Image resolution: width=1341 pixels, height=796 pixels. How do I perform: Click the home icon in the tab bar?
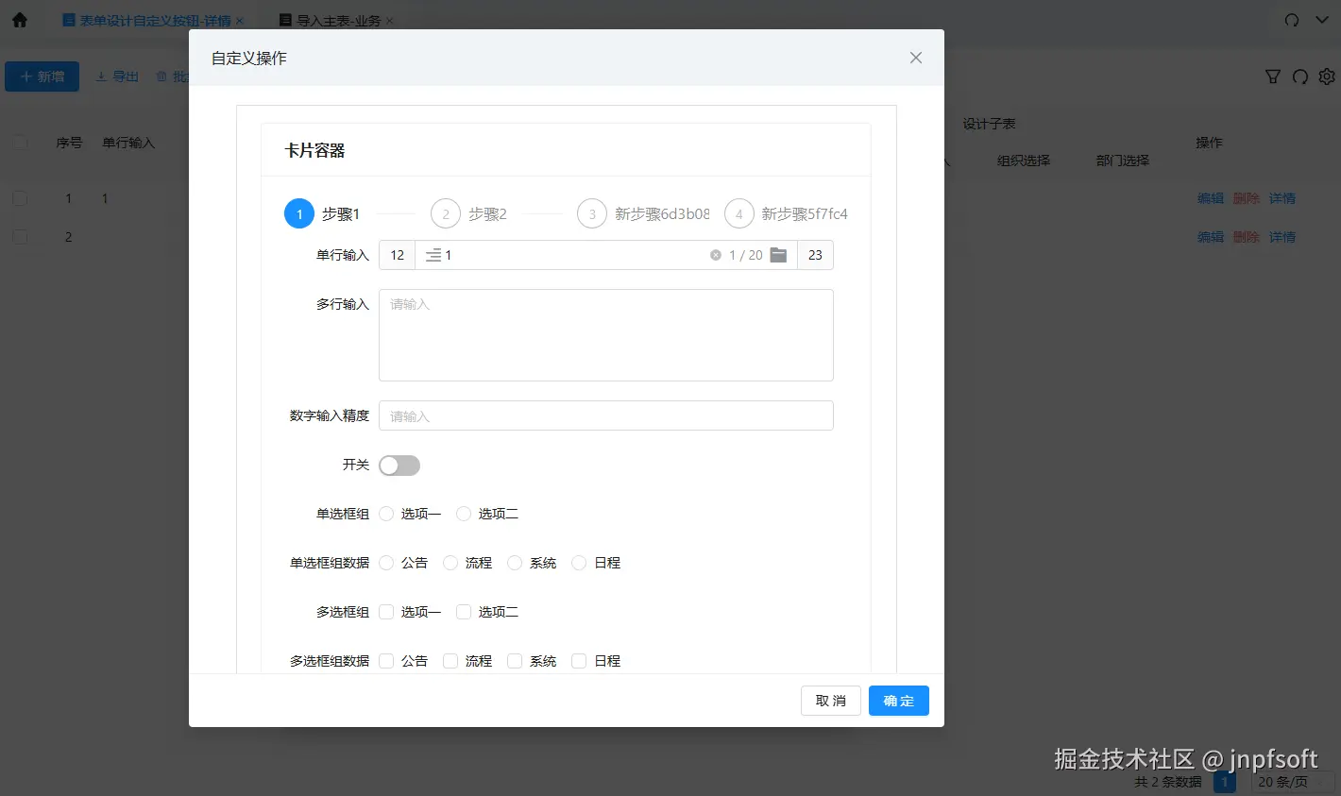(19, 20)
